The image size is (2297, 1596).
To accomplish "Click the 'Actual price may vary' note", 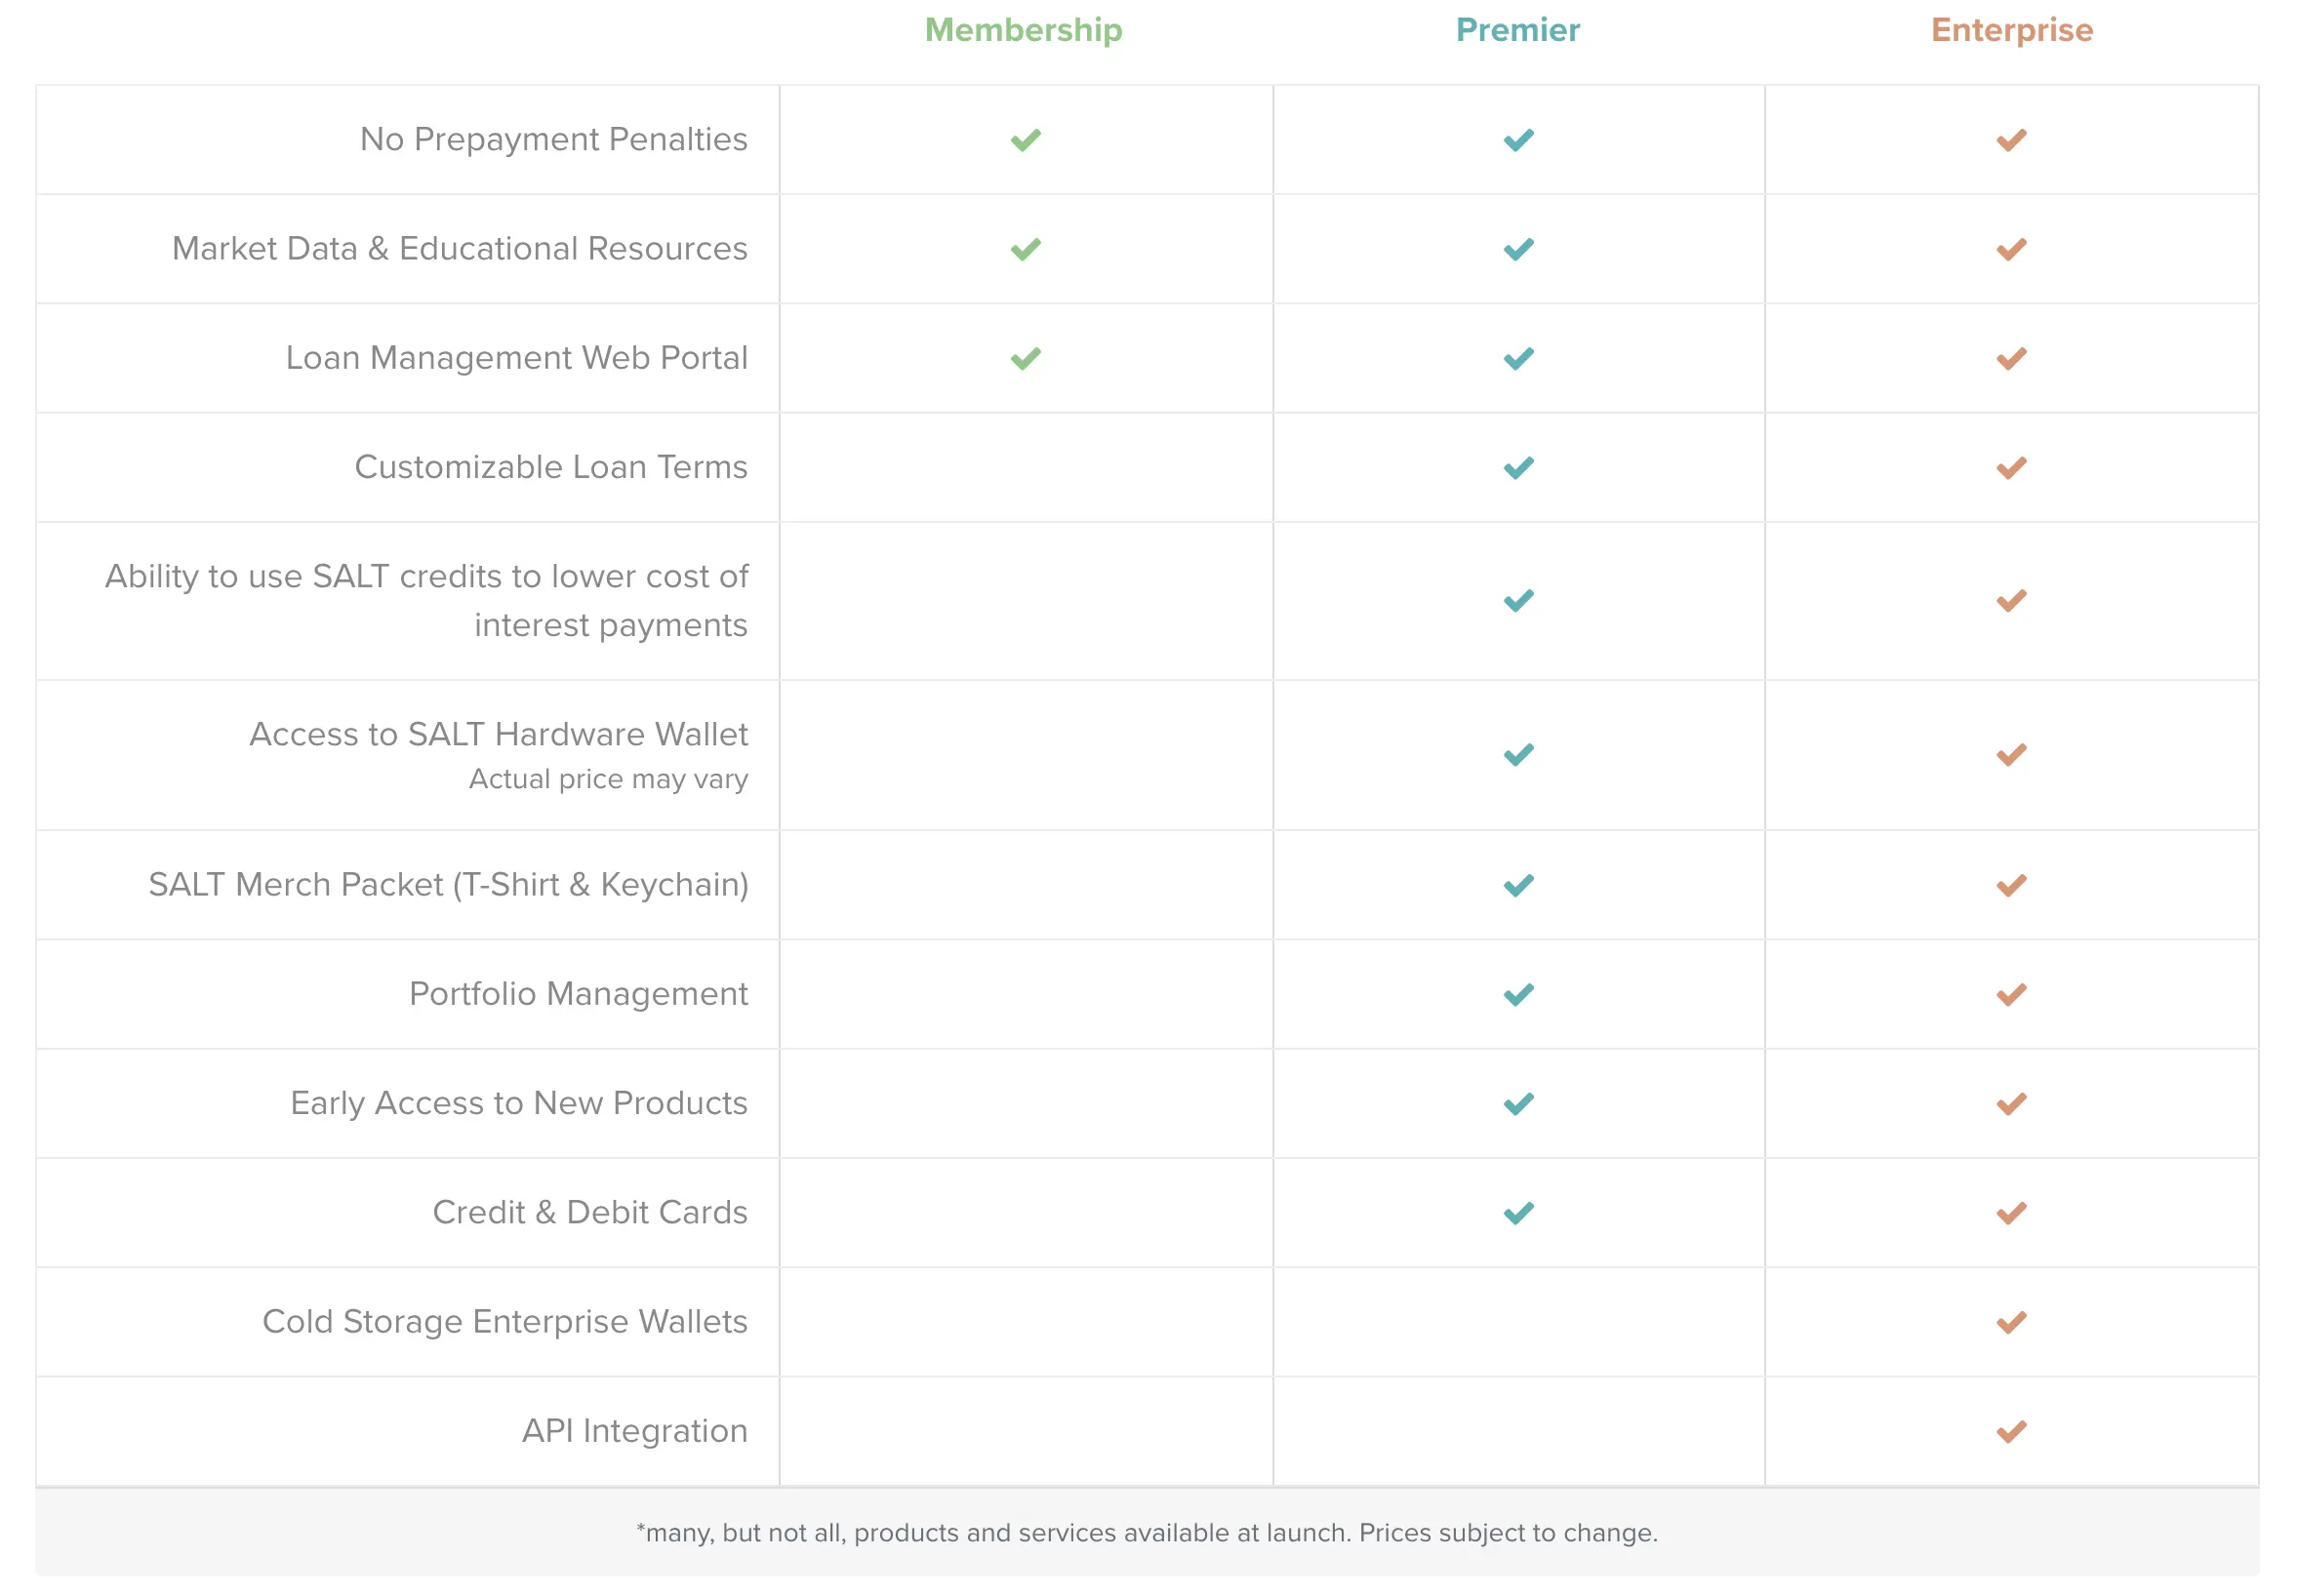I will click(608, 779).
